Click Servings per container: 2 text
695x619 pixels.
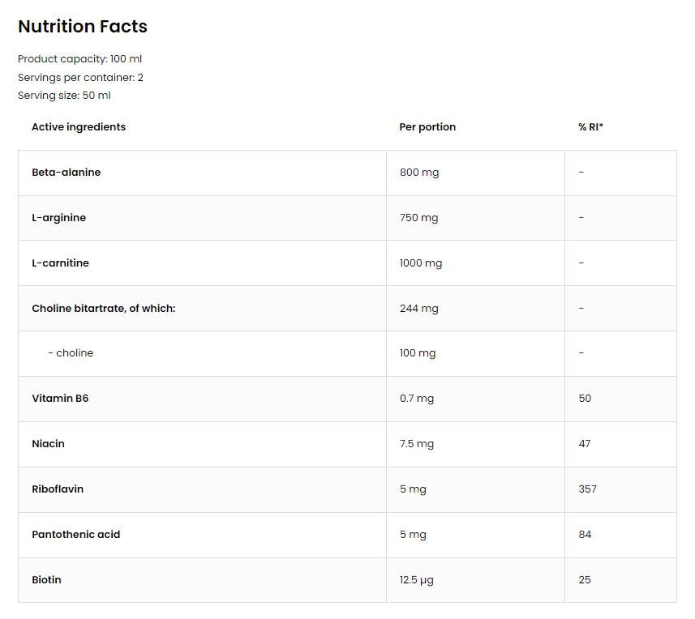(80, 77)
